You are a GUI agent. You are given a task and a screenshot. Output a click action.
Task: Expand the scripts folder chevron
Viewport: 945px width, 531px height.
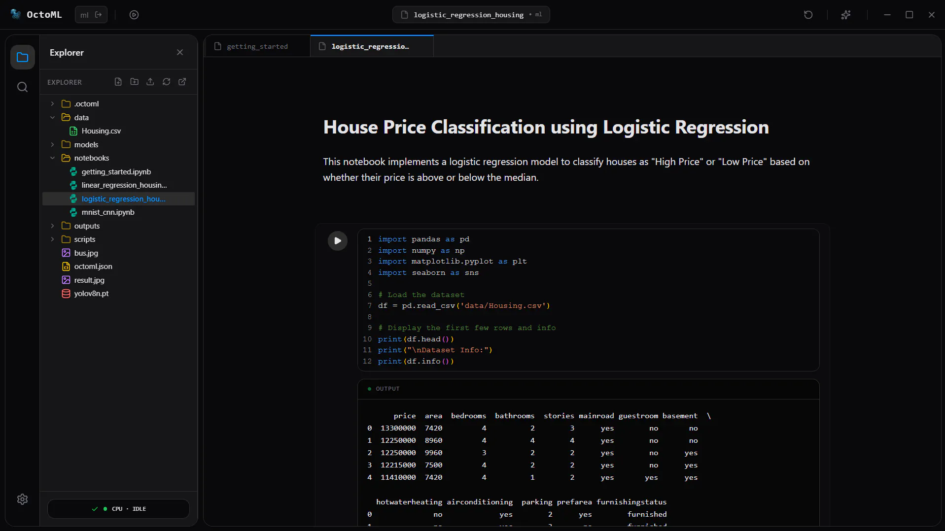click(x=53, y=239)
